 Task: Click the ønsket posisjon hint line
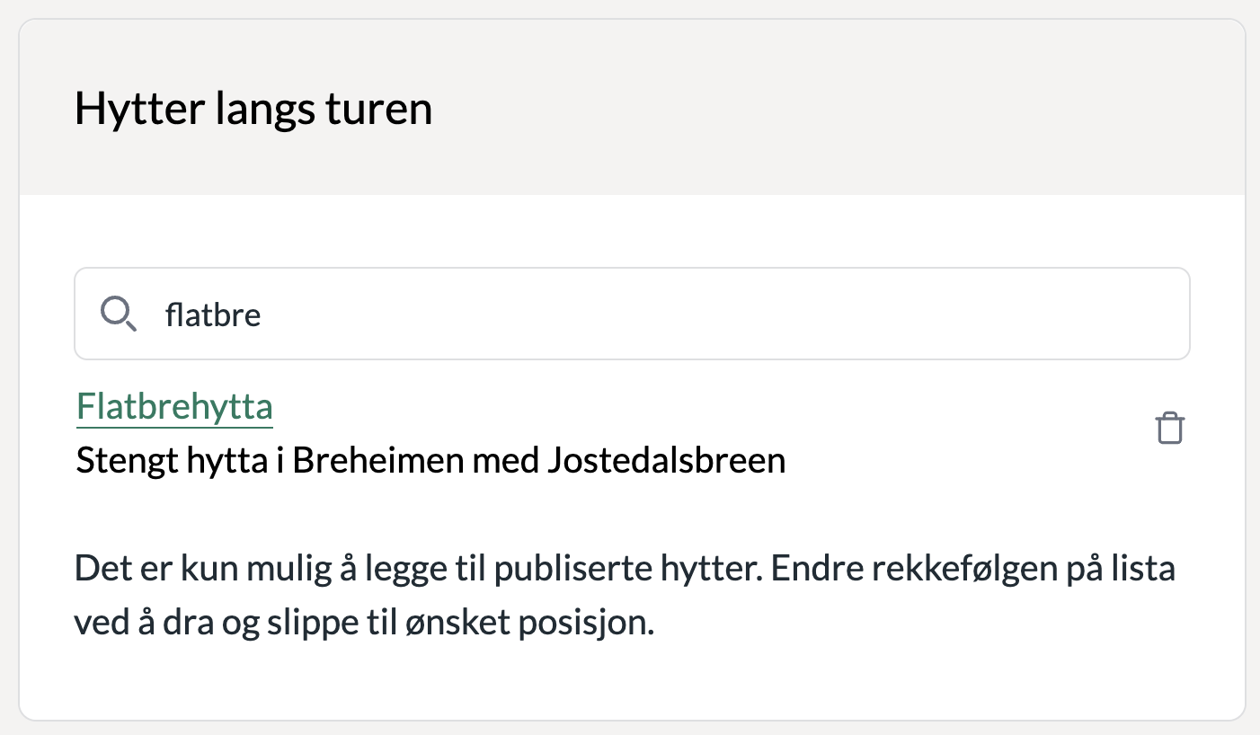364,623
